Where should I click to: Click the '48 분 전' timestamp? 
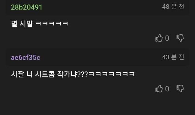(x=173, y=7)
